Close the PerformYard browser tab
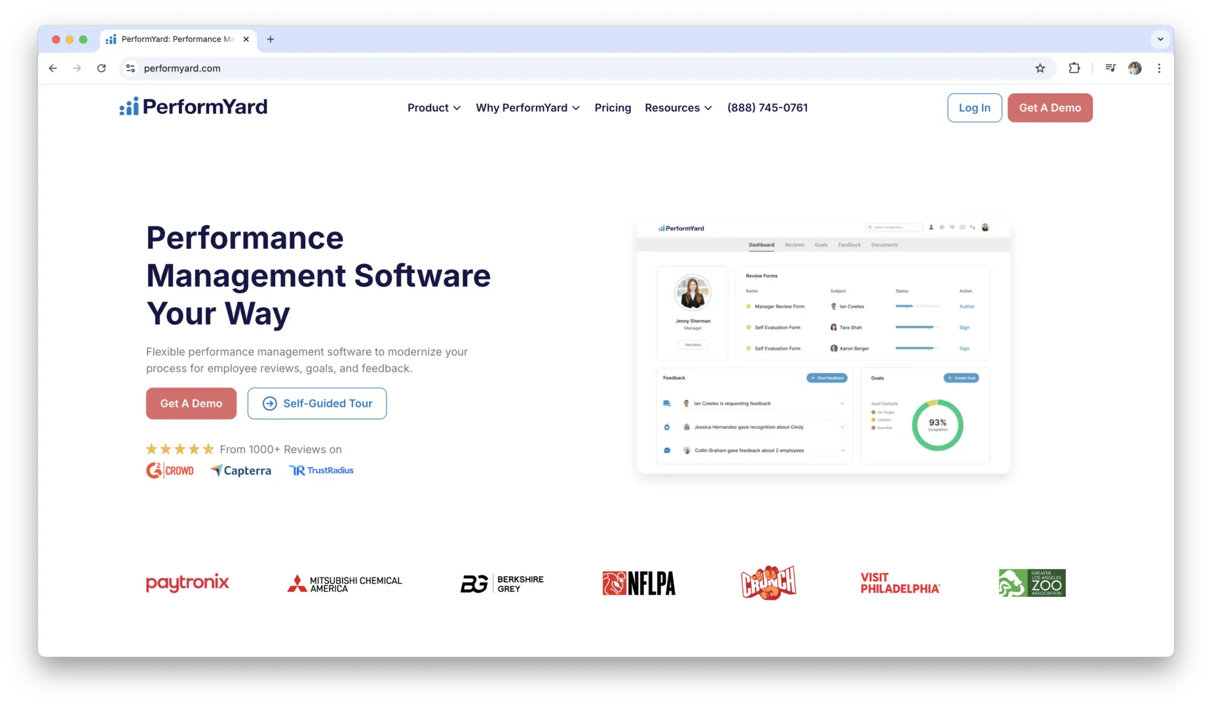Viewport: 1212px width, 707px height. tap(246, 39)
